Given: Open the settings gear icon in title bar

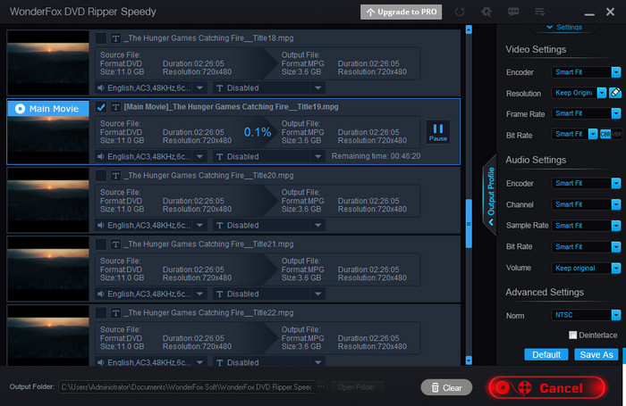Looking at the screenshot, I should (486, 12).
